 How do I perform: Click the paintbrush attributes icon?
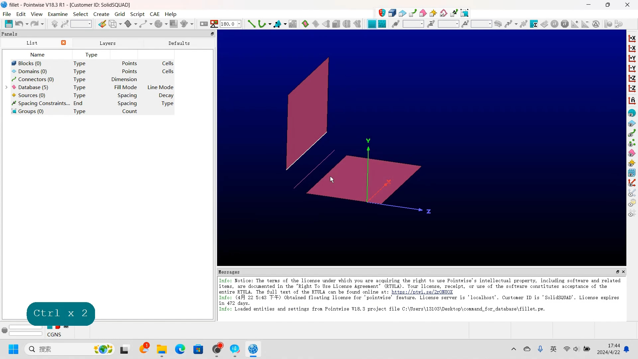click(102, 24)
